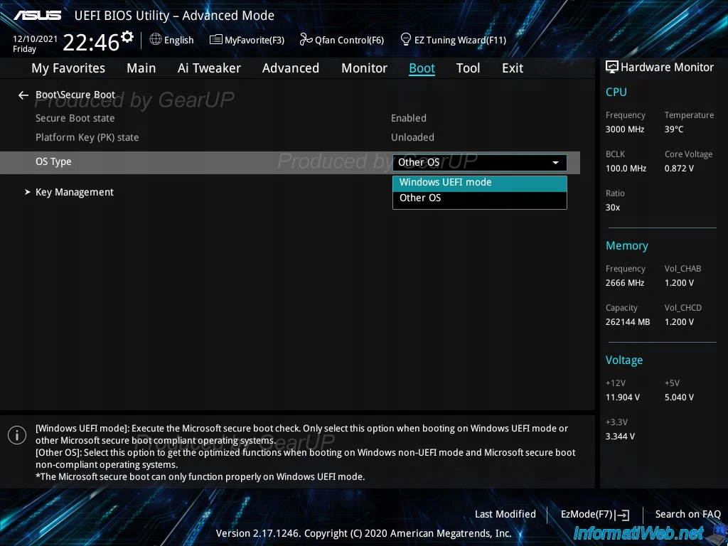Image resolution: width=728 pixels, height=546 pixels.
Task: Click the EZ Tuning Wizard lightbulb icon
Action: (x=406, y=40)
